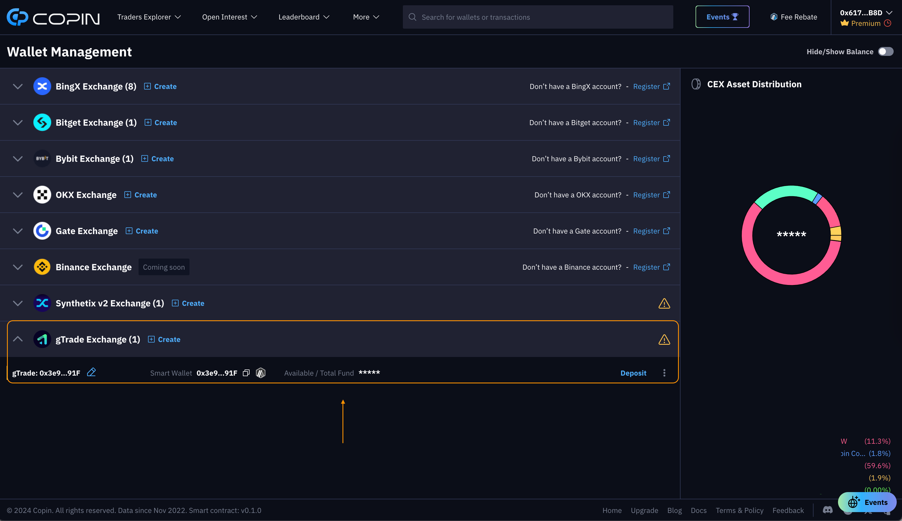Create a new Gate wallet
Image resolution: width=902 pixels, height=521 pixels.
tap(142, 231)
